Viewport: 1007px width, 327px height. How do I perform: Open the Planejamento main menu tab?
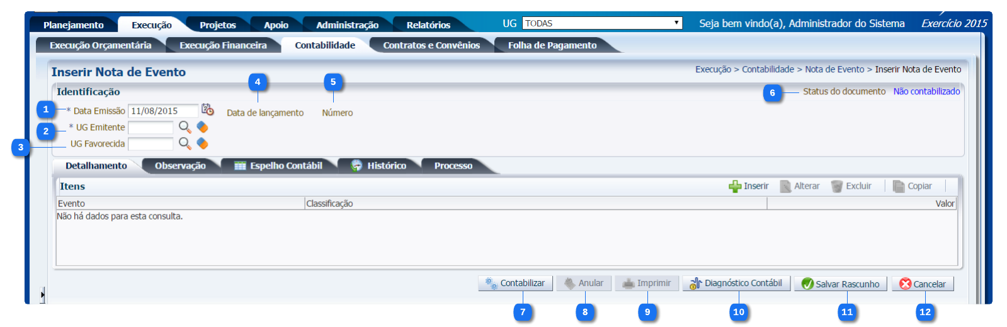point(73,25)
